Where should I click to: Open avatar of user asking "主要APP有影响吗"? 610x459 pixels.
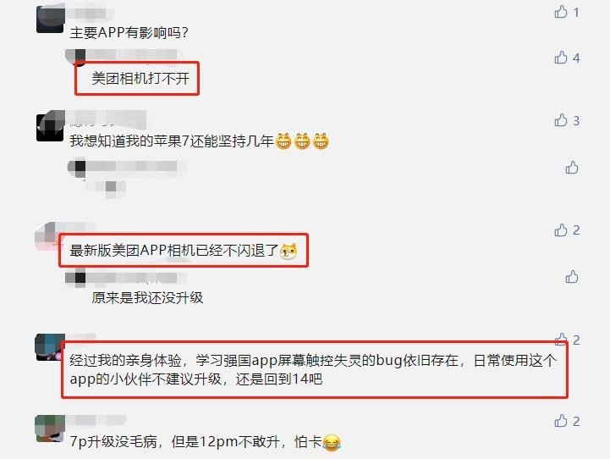coord(50,19)
